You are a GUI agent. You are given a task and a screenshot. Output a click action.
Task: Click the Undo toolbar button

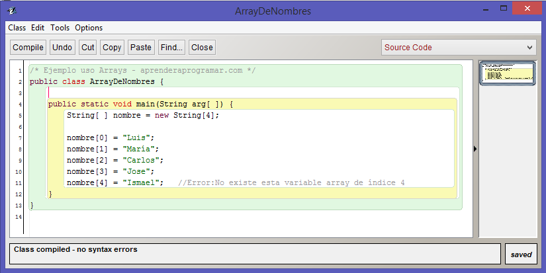pos(62,48)
